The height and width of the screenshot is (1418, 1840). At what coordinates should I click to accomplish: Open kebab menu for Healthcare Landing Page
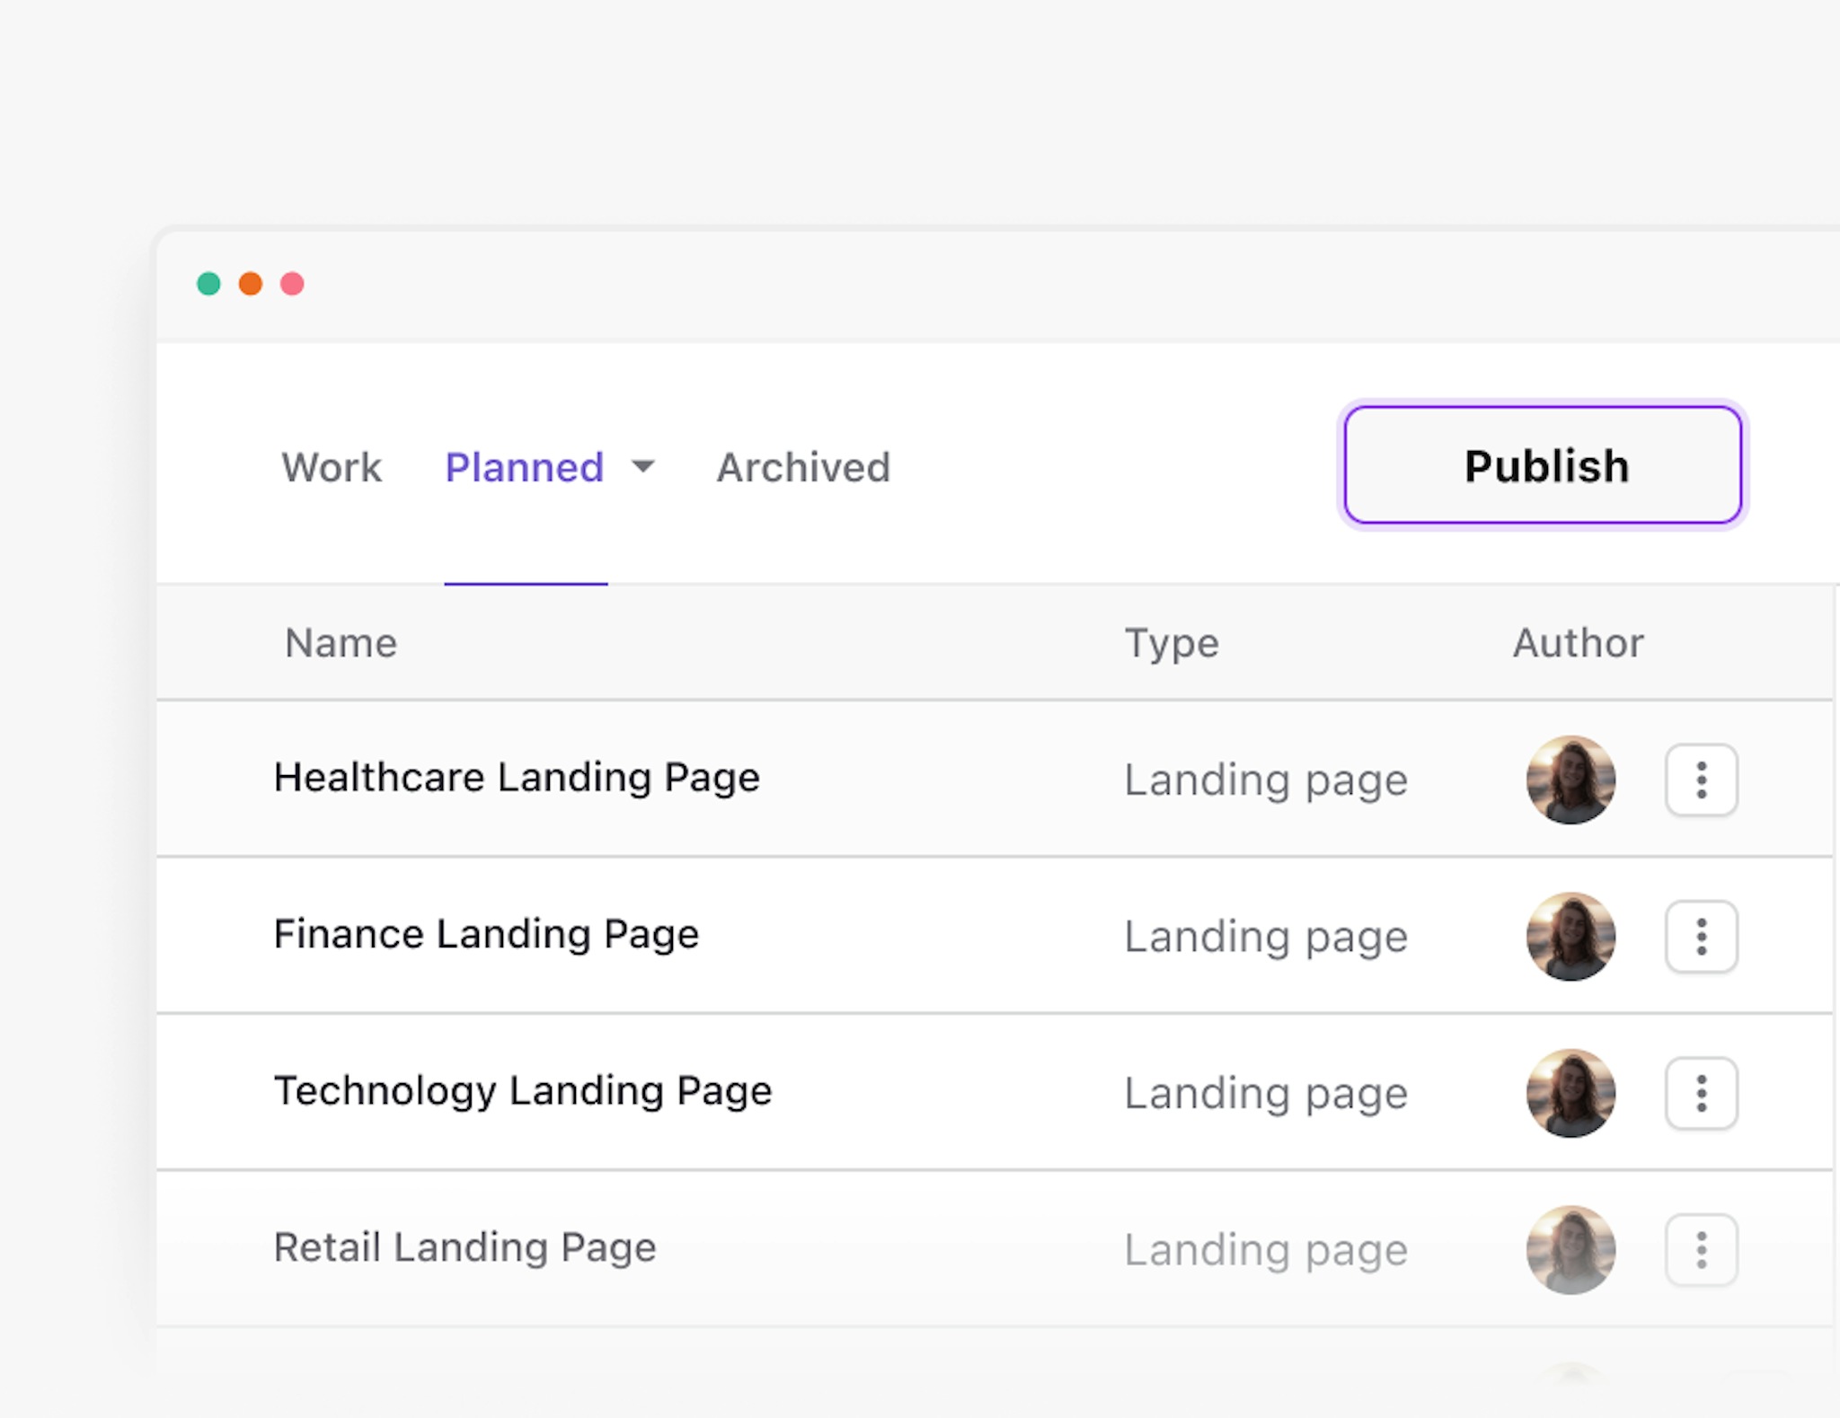pos(1701,779)
